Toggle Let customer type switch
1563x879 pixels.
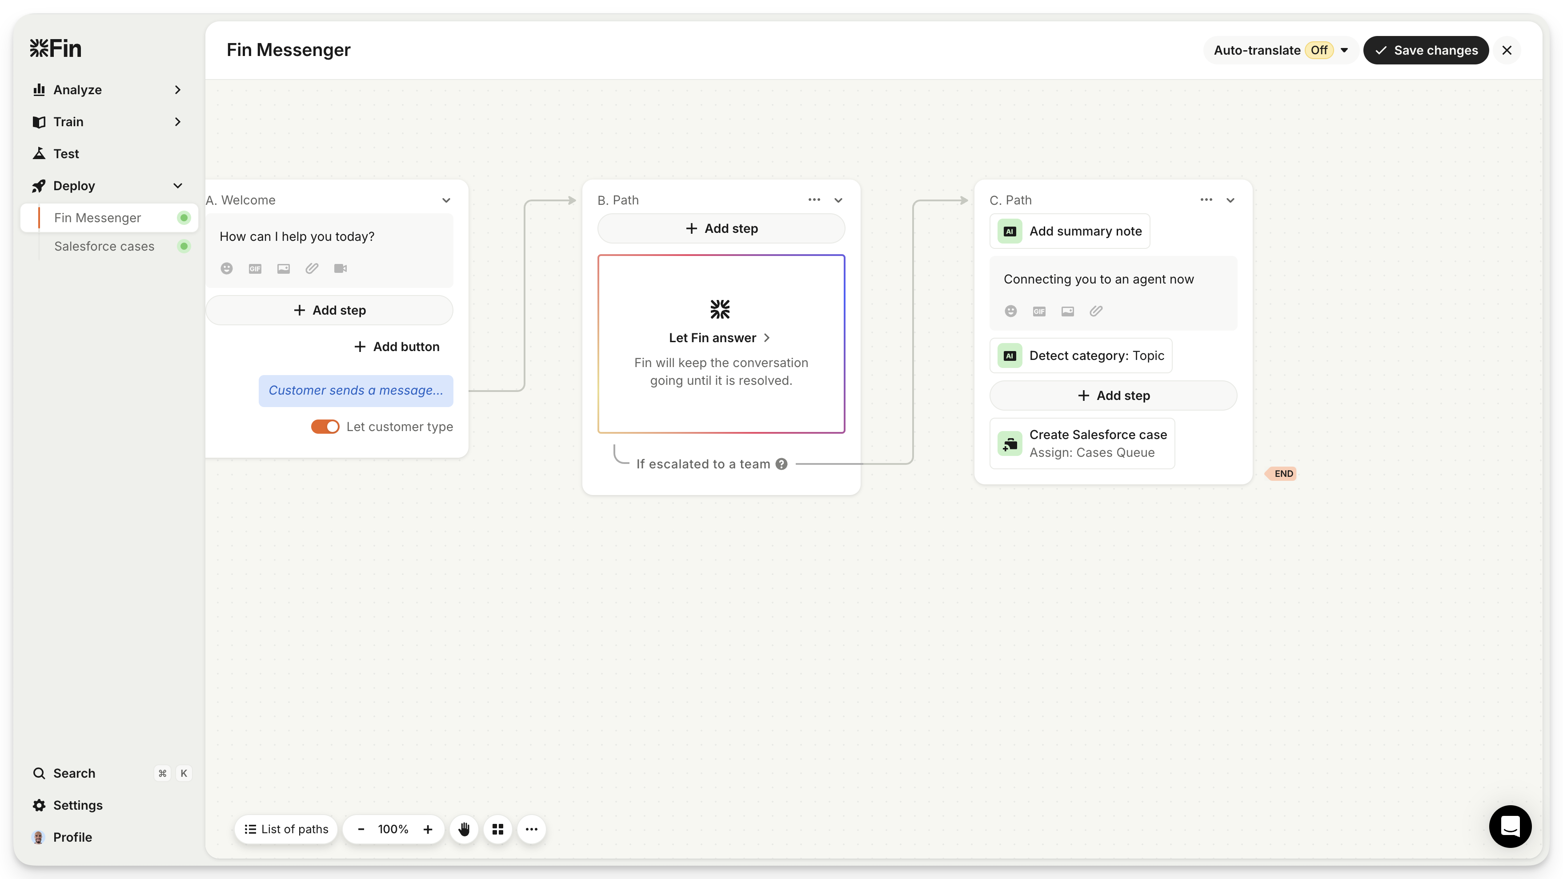325,427
